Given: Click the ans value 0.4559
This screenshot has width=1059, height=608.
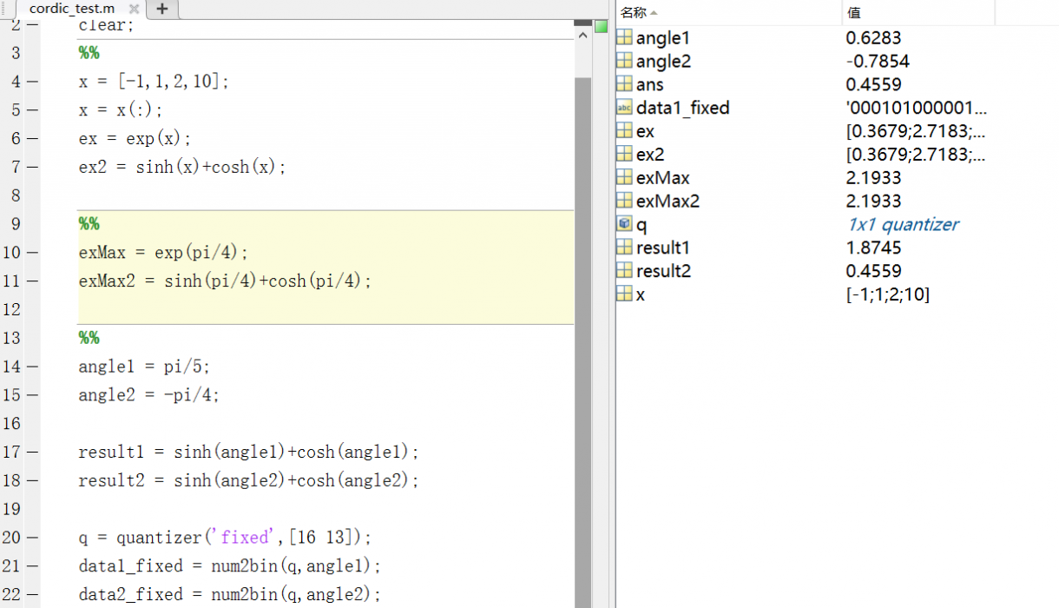Looking at the screenshot, I should [x=873, y=85].
